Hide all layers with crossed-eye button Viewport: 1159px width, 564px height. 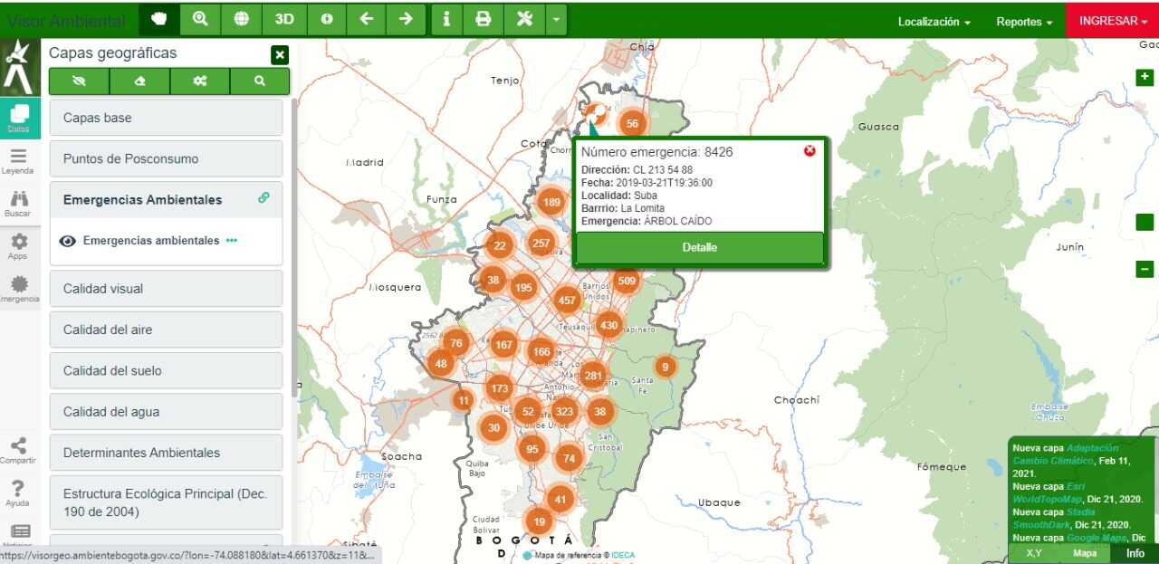point(79,81)
